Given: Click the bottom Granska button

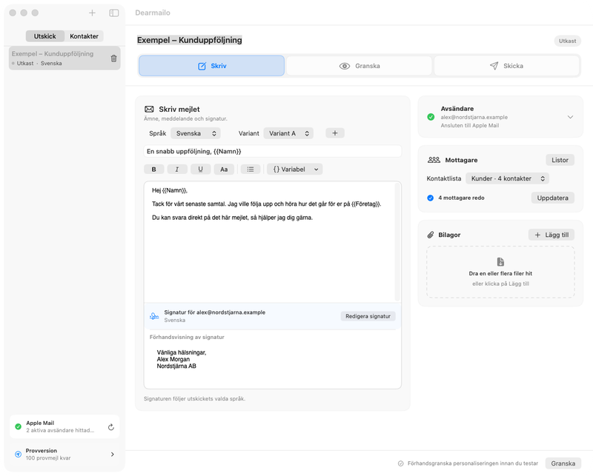Looking at the screenshot, I should click(563, 463).
